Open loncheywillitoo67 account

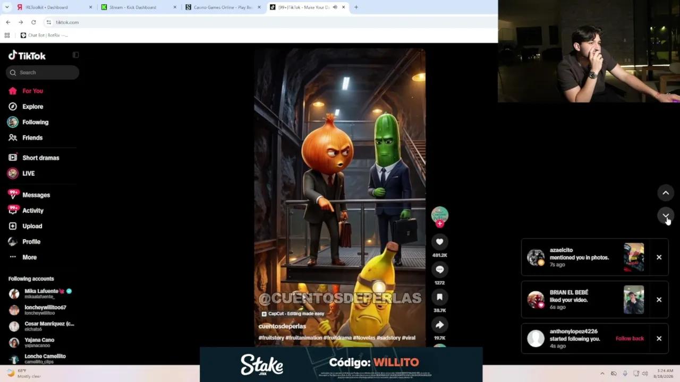coord(38,310)
